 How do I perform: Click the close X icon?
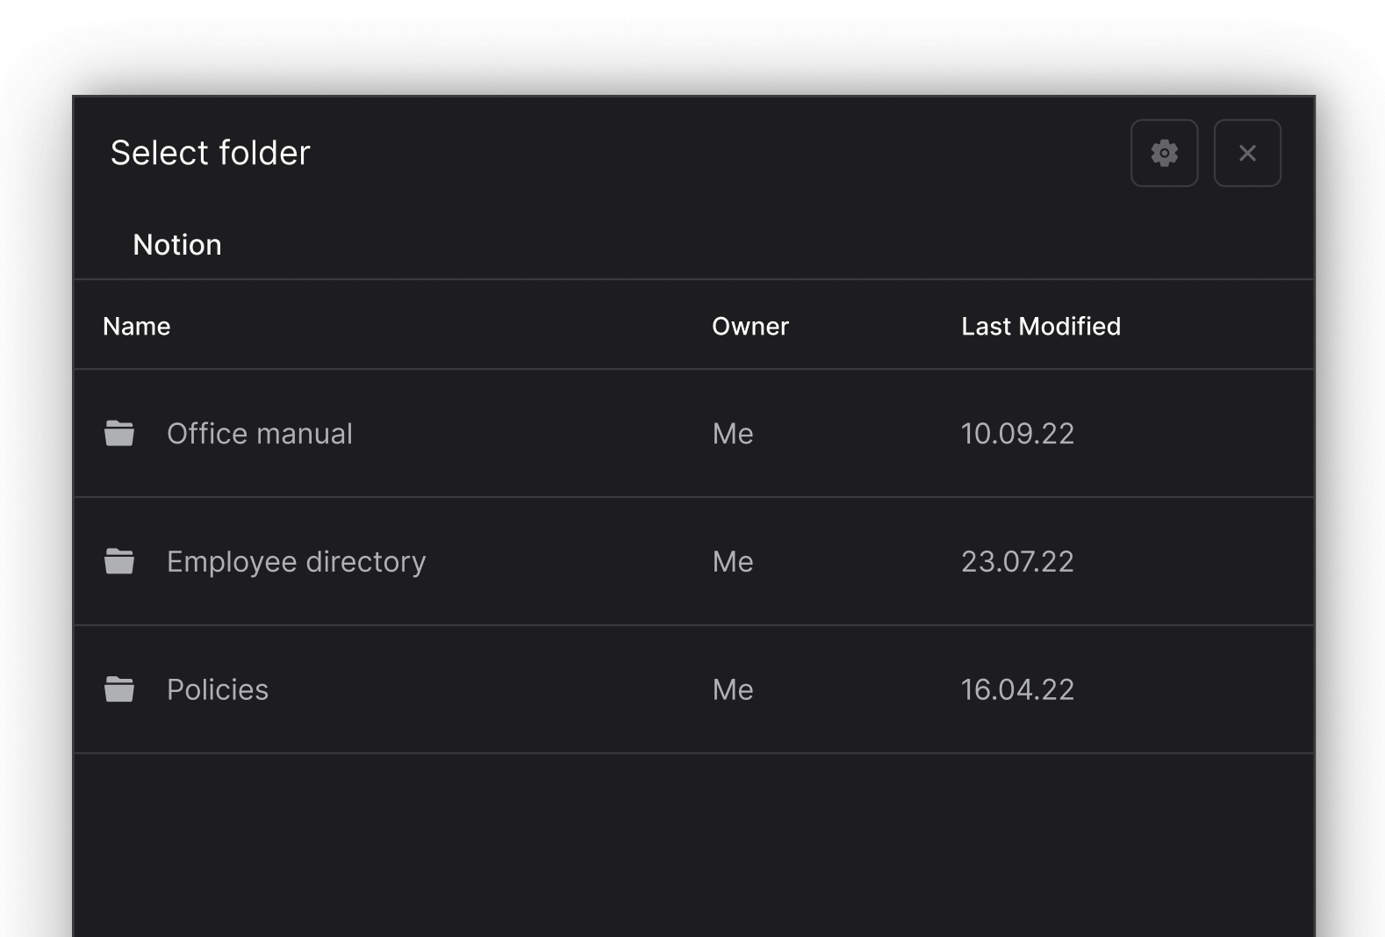[x=1247, y=153]
